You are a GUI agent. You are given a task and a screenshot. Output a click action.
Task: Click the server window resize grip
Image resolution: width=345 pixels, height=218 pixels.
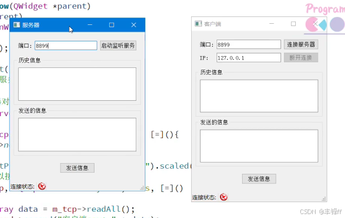coord(142,188)
